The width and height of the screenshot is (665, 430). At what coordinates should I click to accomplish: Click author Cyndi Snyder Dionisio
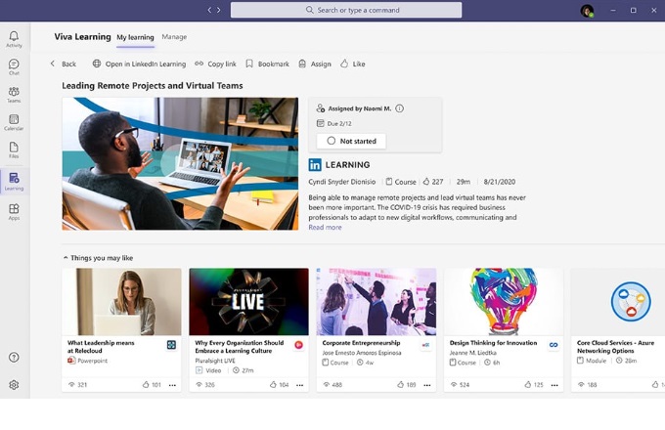342,182
